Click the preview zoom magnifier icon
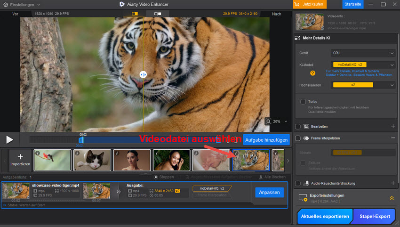Screen dimensions: 400x227 [268, 122]
